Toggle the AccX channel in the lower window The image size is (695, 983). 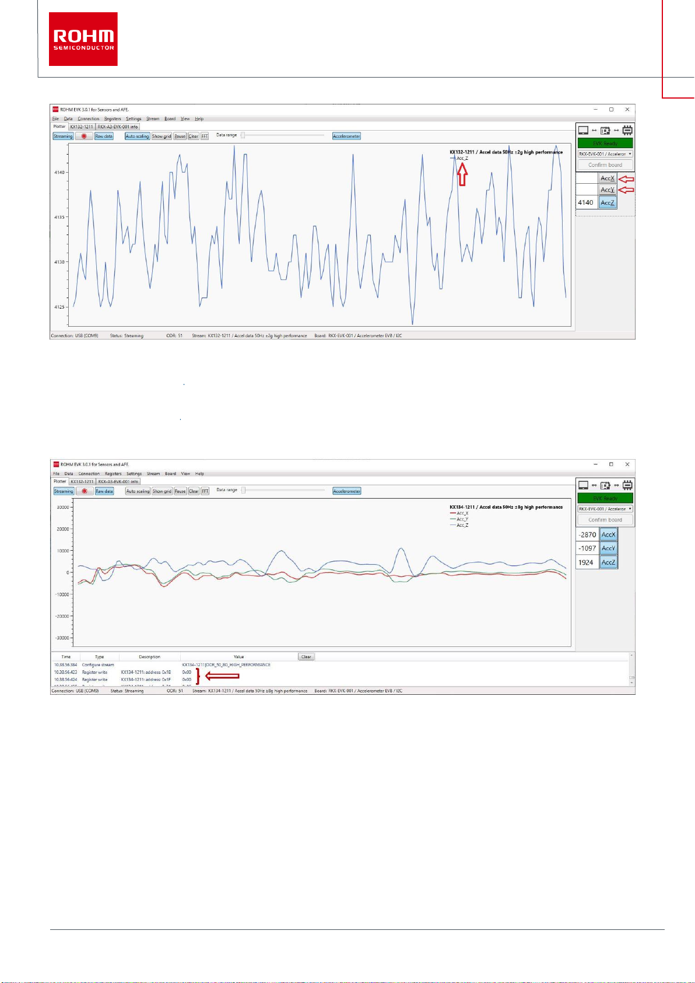tap(608, 534)
